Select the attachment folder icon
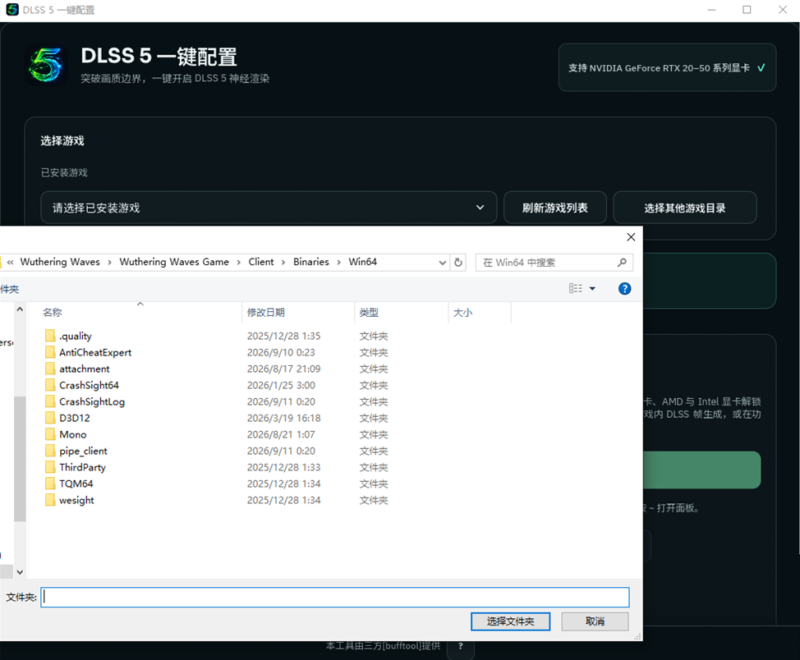 coord(50,369)
